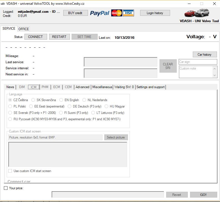Open Car history
The width and height of the screenshot is (220, 202).
tap(205, 54)
